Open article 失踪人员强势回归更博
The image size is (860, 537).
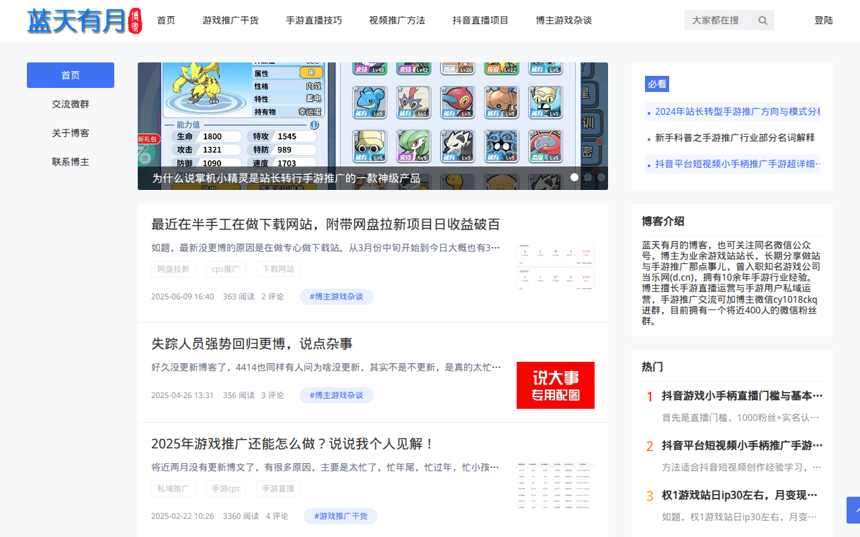pos(252,344)
